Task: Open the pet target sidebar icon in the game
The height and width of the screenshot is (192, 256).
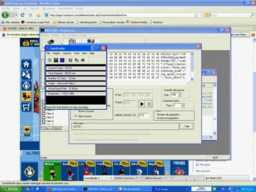Action: (26, 85)
